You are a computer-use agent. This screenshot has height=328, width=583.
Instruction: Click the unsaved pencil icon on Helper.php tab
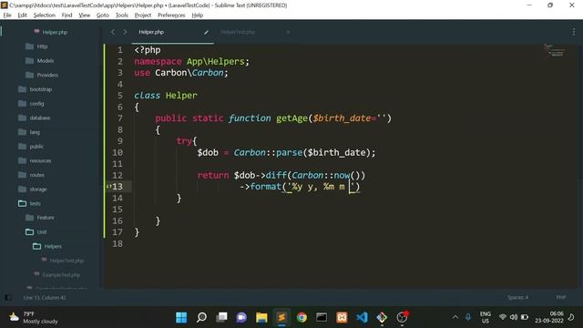[207, 33]
